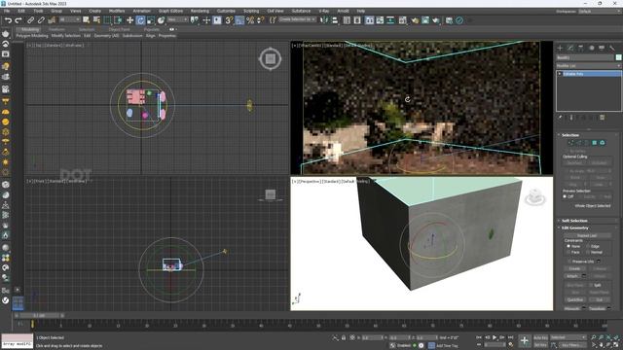Open Select by Name dialog icon

96,20
